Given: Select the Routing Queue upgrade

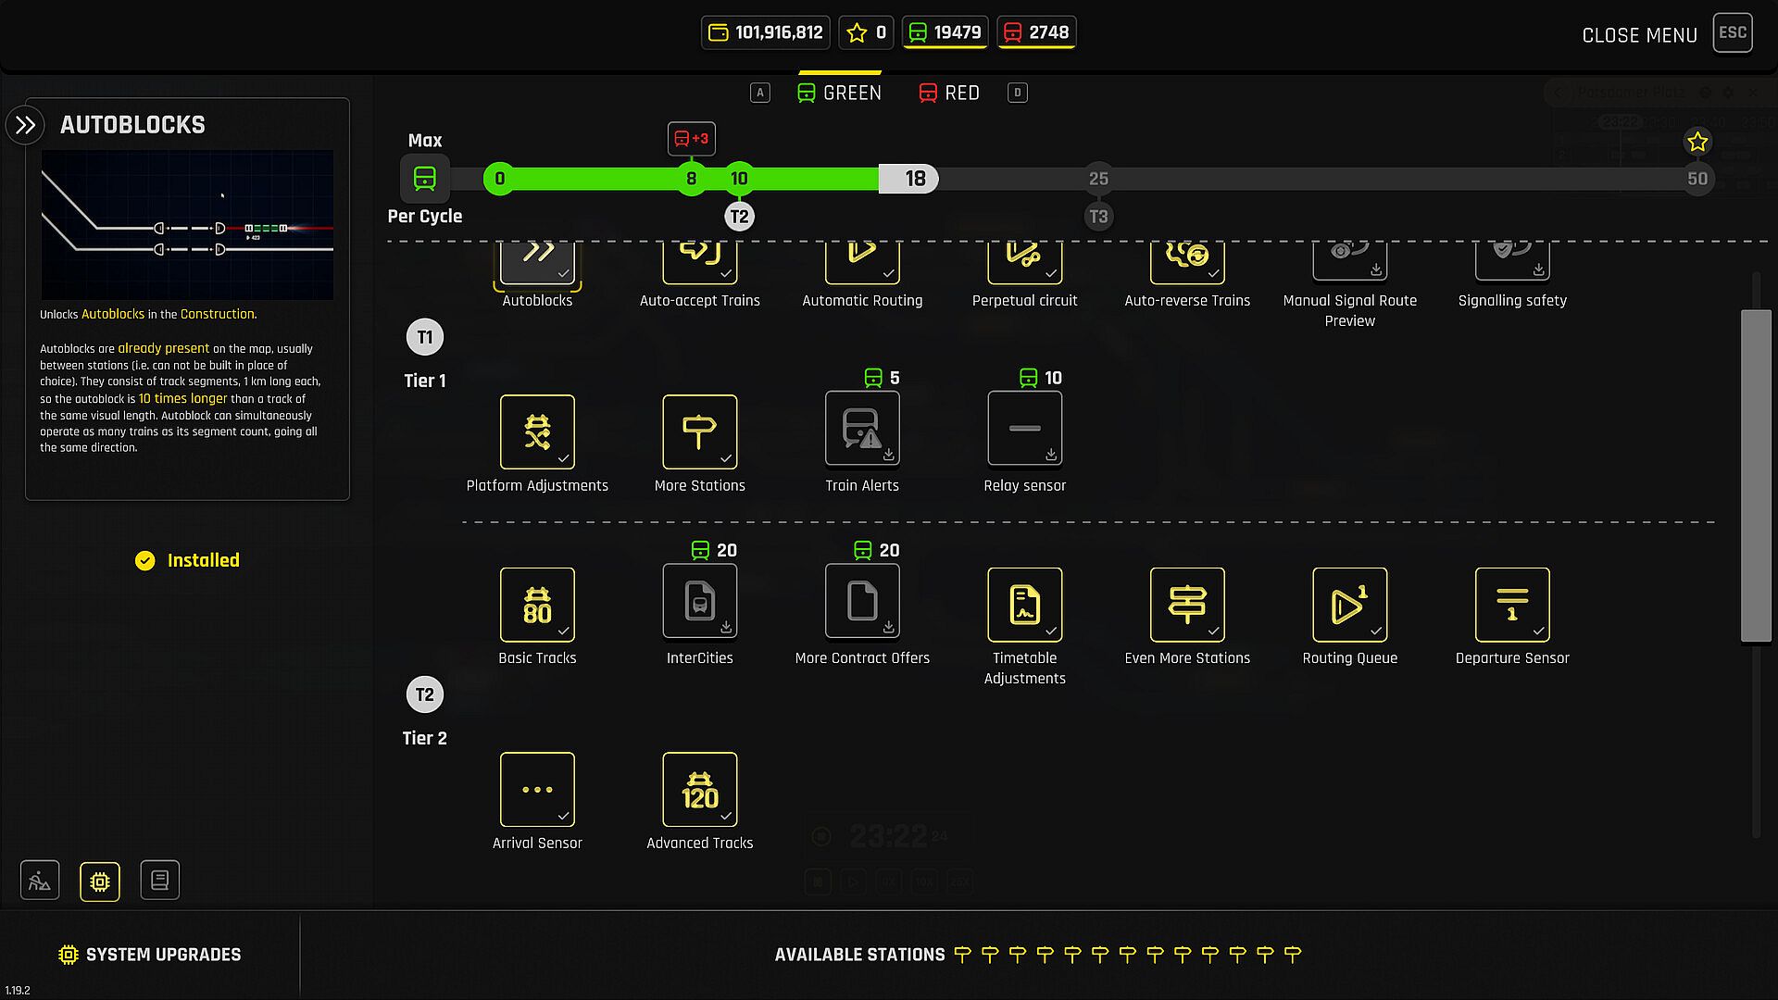Looking at the screenshot, I should (1349, 605).
